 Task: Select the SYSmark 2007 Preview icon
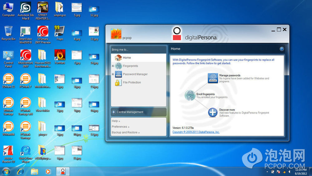[x=43, y=35]
